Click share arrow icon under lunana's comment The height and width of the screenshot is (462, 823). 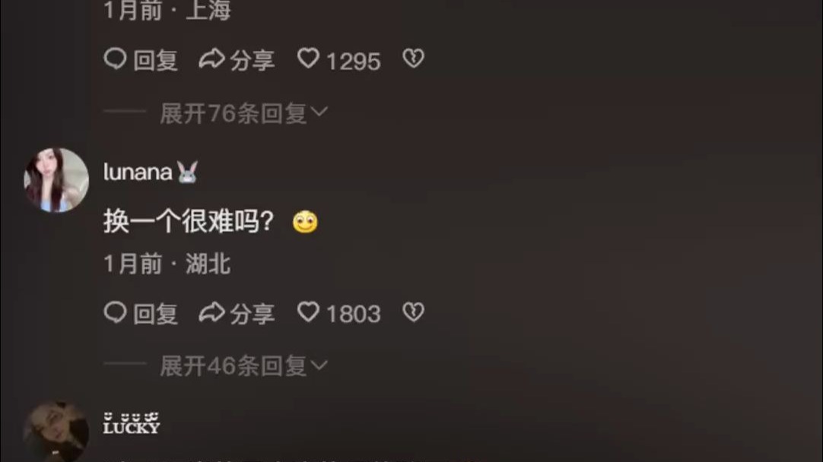pos(211,312)
